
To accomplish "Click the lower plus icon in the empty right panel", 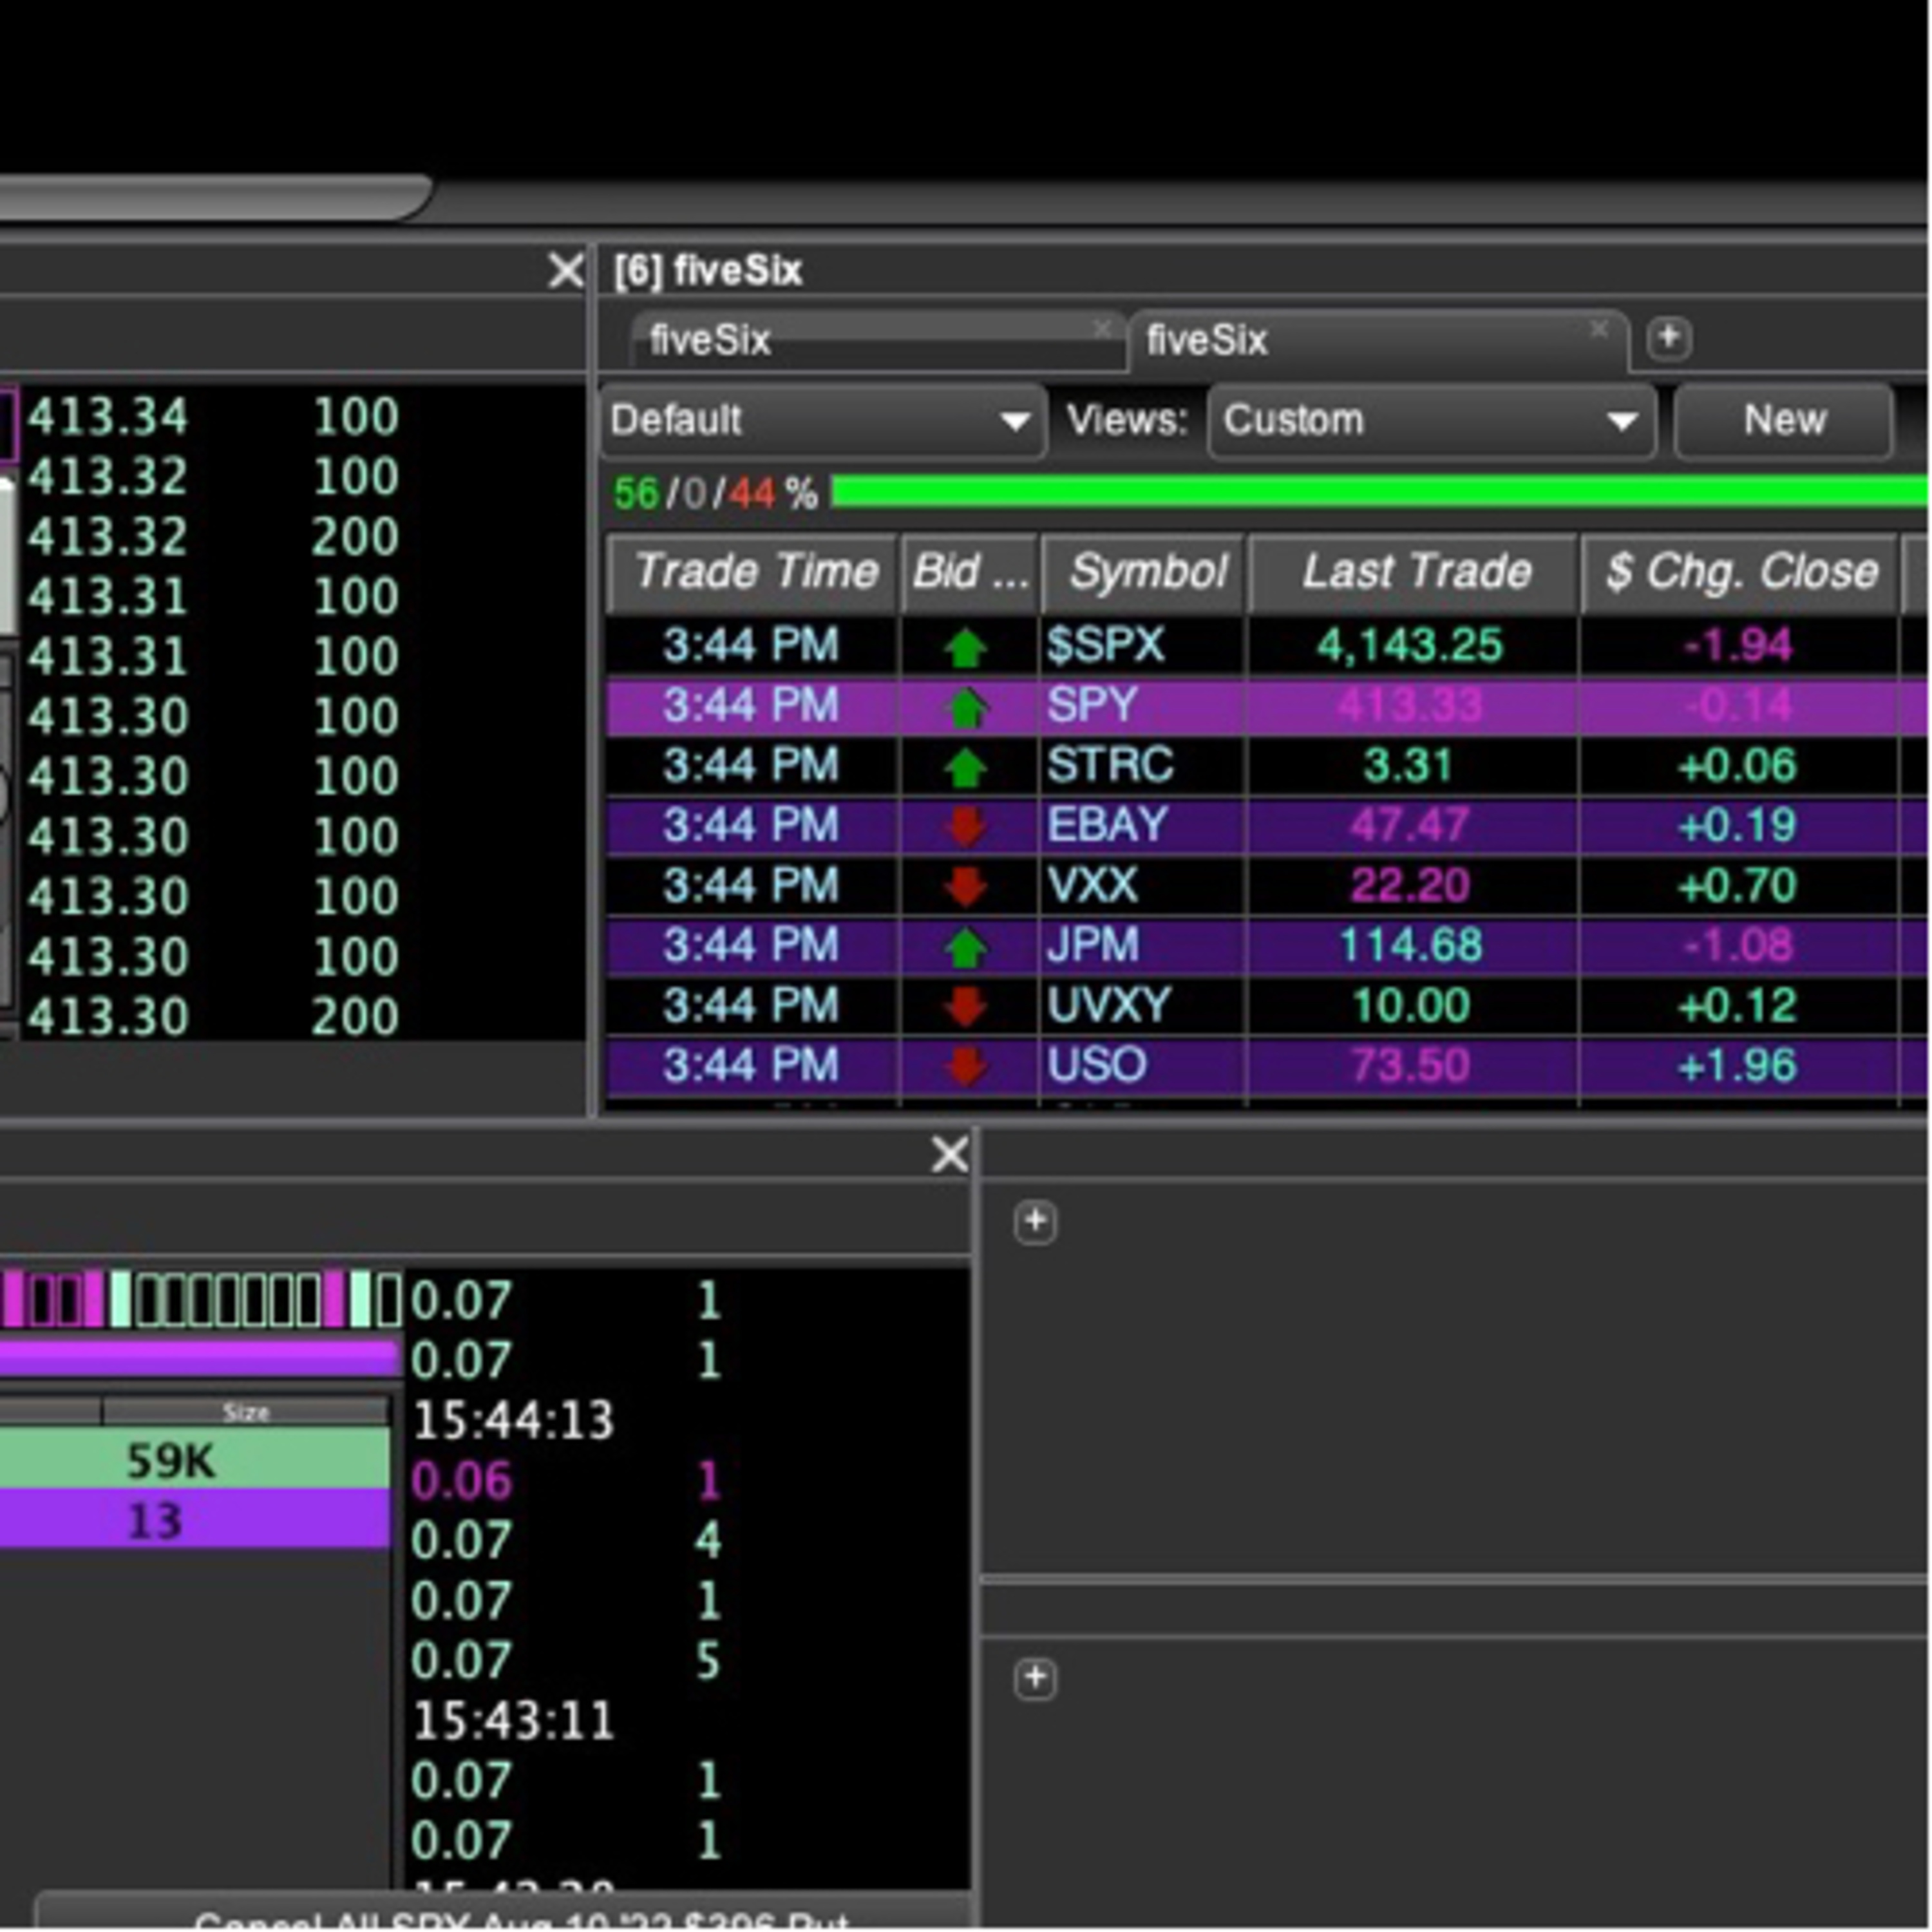I will pyautogui.click(x=1035, y=1679).
